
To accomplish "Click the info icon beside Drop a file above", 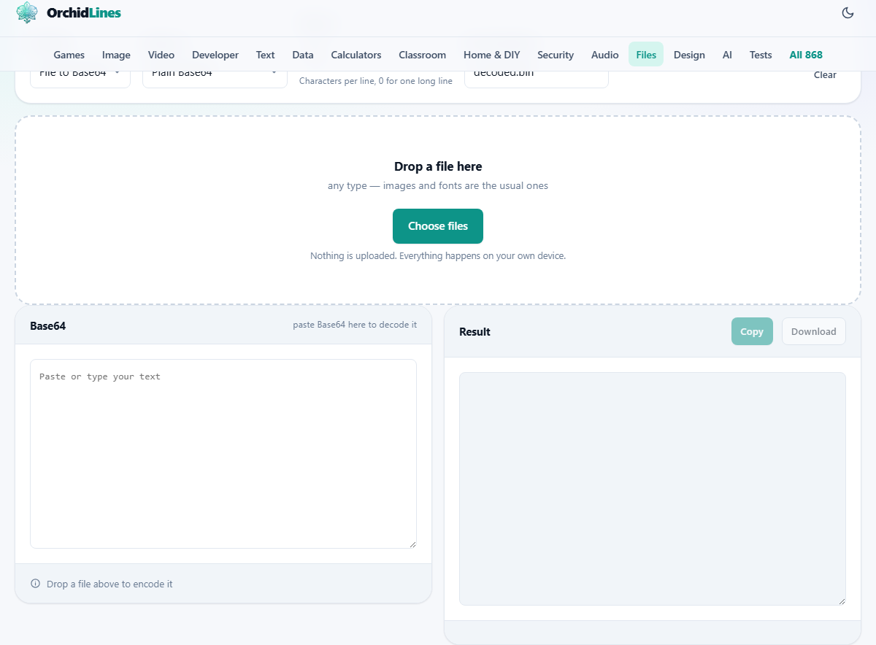I will (35, 584).
